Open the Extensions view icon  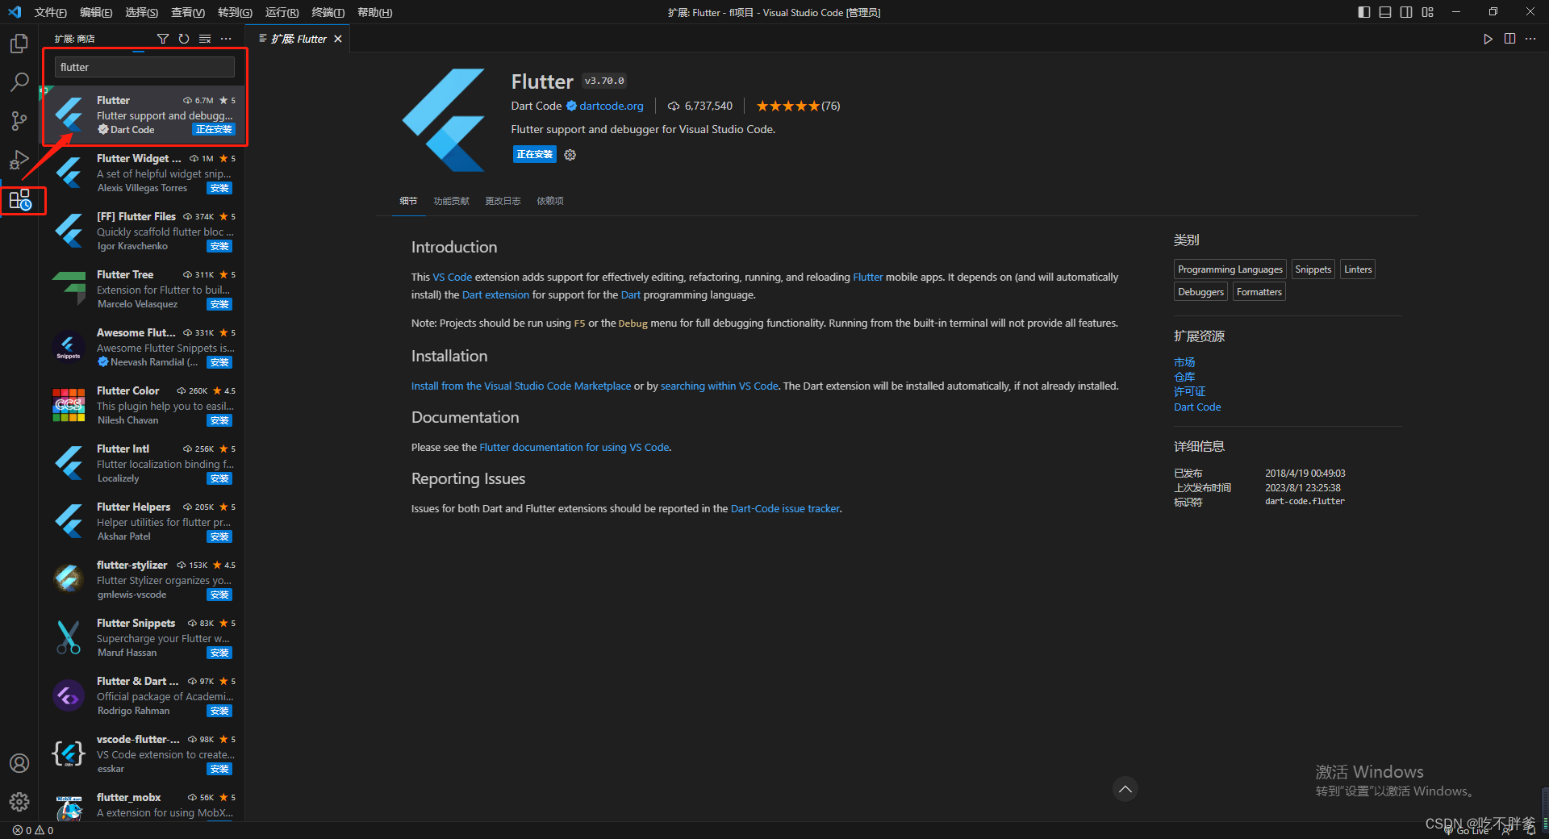pyautogui.click(x=19, y=199)
